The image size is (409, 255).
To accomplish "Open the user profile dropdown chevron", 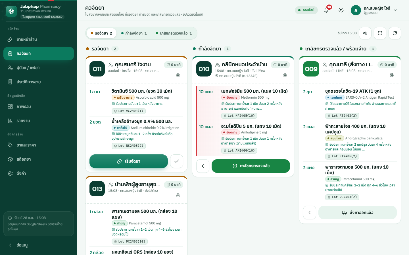I will pos(395,10).
